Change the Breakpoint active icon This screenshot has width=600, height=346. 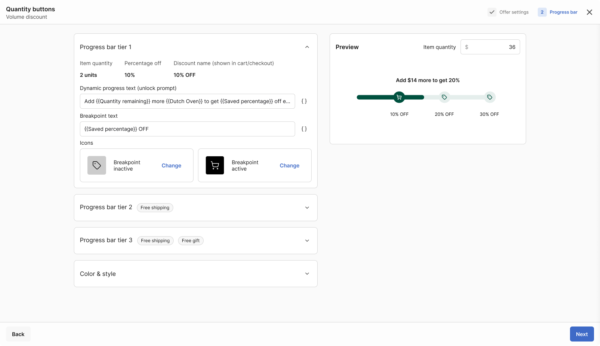(289, 165)
